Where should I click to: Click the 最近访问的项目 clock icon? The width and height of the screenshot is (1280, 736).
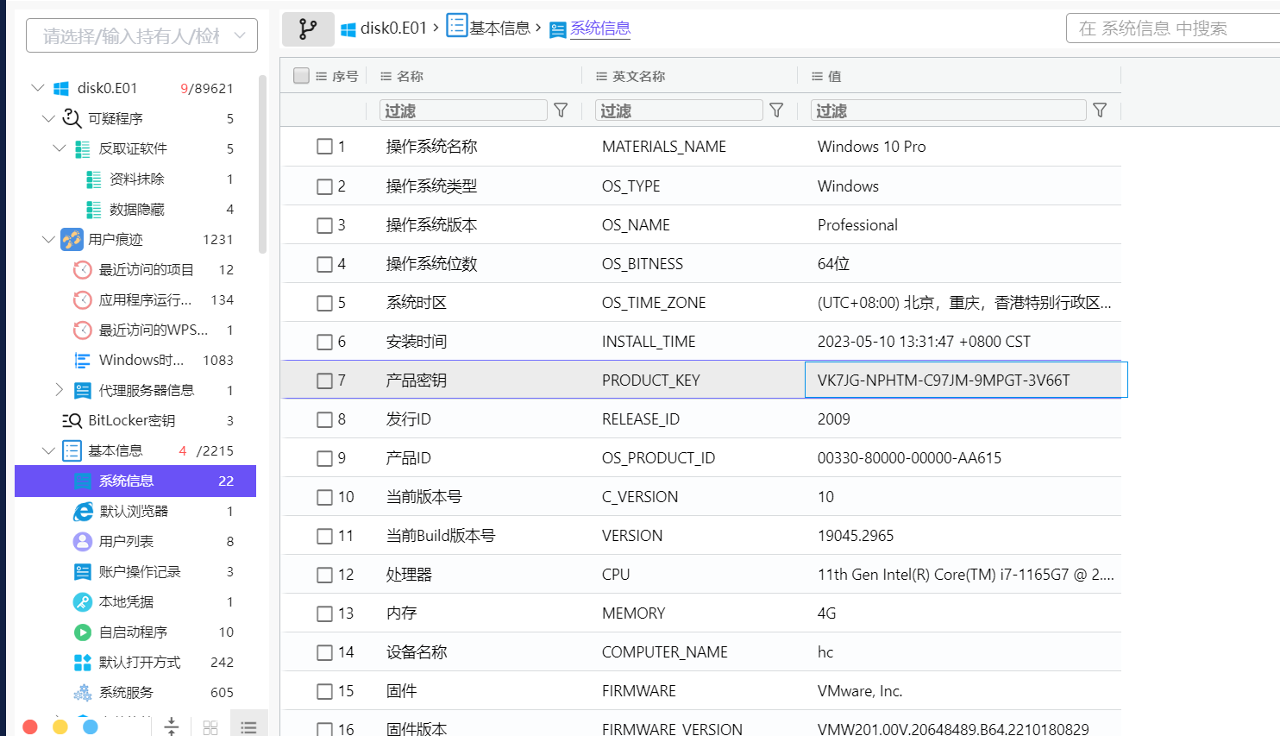tap(83, 270)
